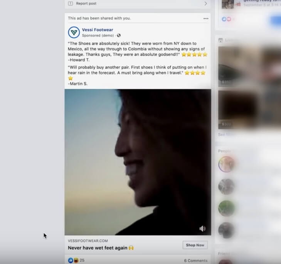The image size is (281, 264).
Task: Open the 6 Comments link
Action: click(196, 261)
